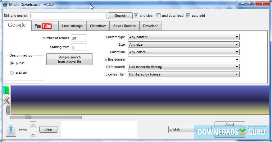Click the horizontal slider thumb below results
The image size is (272, 142).
click(x=28, y=117)
